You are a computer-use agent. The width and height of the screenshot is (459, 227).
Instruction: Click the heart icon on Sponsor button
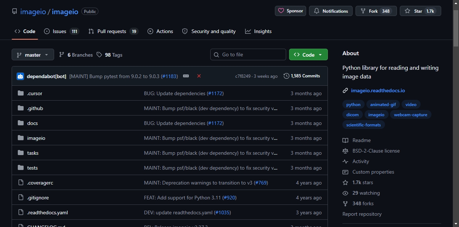[281, 11]
